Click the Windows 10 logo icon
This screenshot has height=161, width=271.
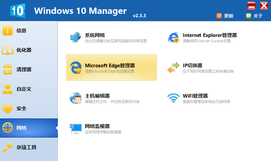tap(18, 11)
